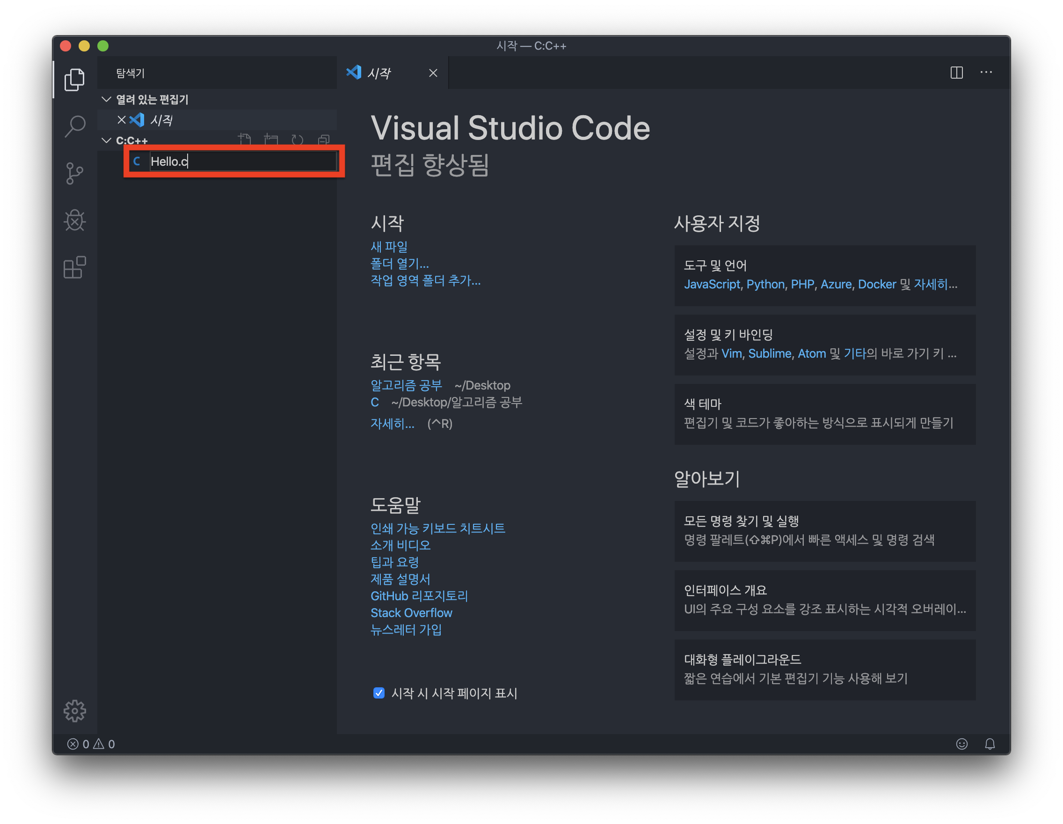The width and height of the screenshot is (1063, 824).
Task: Select the 시작 editor tab
Action: [x=379, y=73]
